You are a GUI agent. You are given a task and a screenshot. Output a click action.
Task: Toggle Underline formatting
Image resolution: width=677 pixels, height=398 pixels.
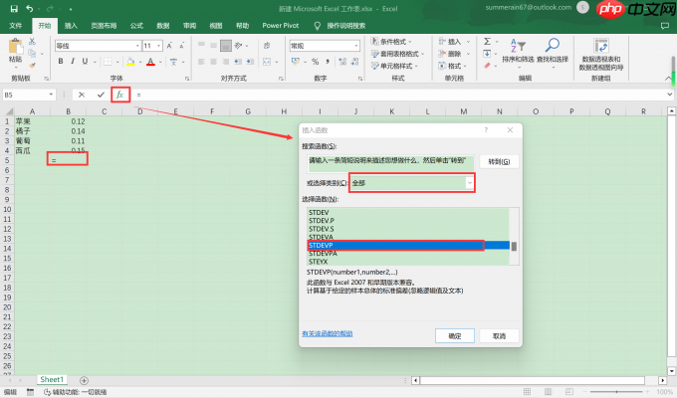coord(85,62)
